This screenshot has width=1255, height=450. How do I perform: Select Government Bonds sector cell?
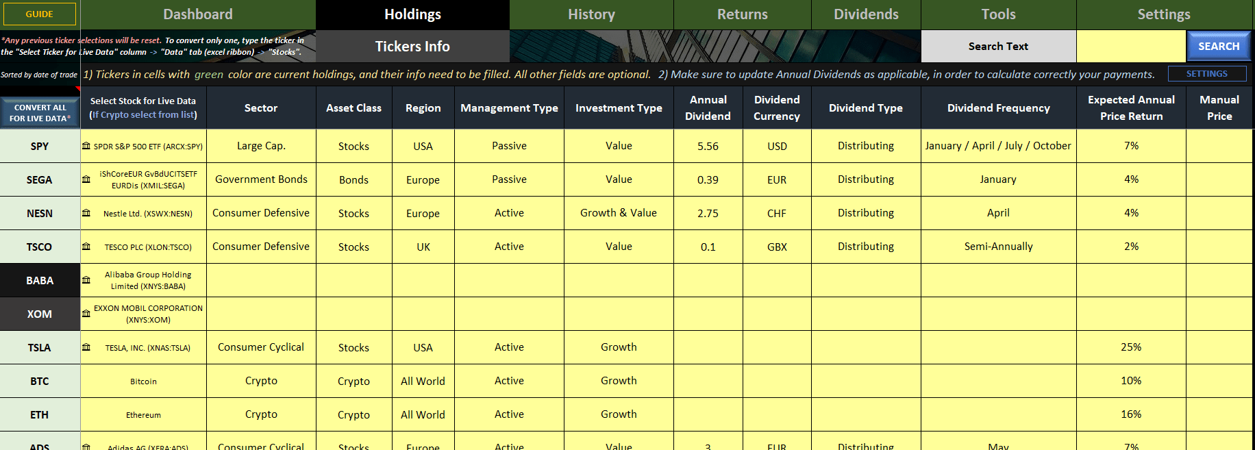tap(261, 179)
